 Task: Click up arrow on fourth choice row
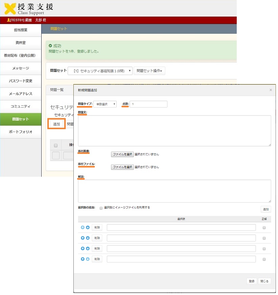(83, 259)
